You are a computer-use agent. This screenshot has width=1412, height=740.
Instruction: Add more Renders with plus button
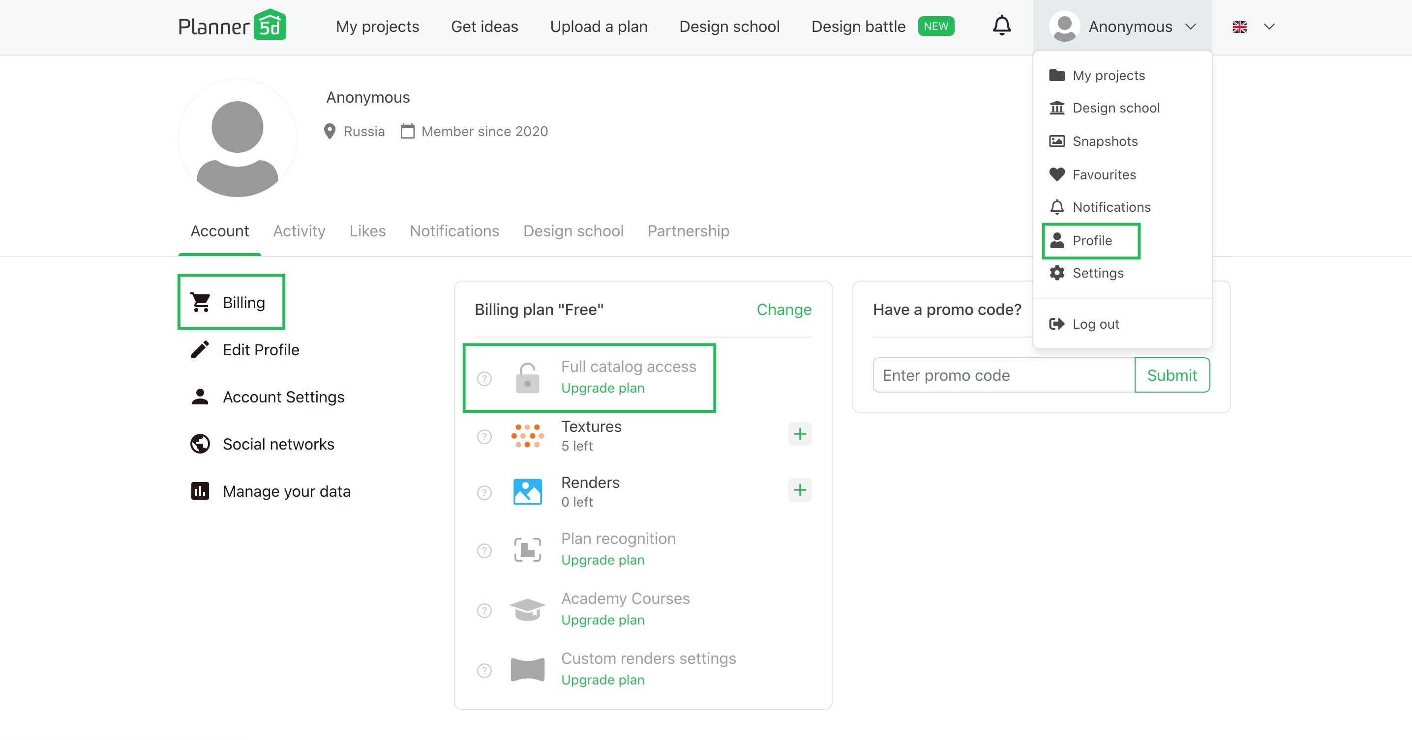pos(799,489)
